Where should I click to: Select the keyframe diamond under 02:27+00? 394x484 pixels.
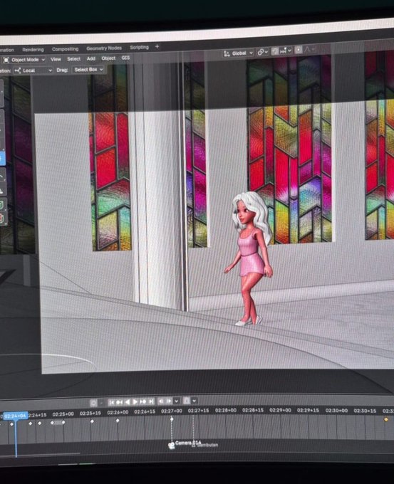172,419
